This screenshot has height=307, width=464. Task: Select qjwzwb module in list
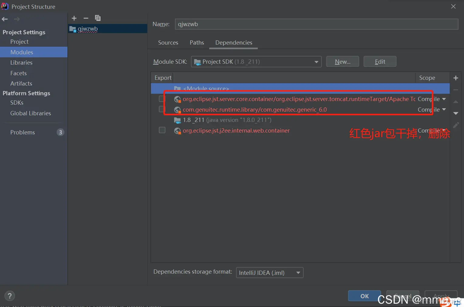tap(107, 29)
